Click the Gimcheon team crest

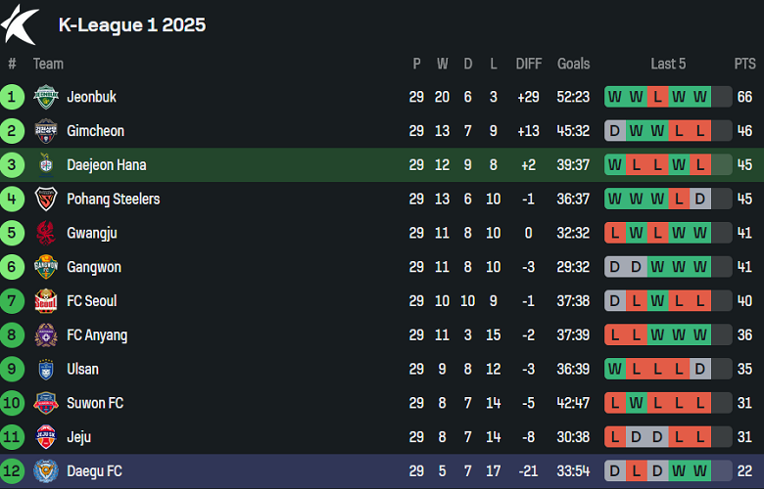45,131
